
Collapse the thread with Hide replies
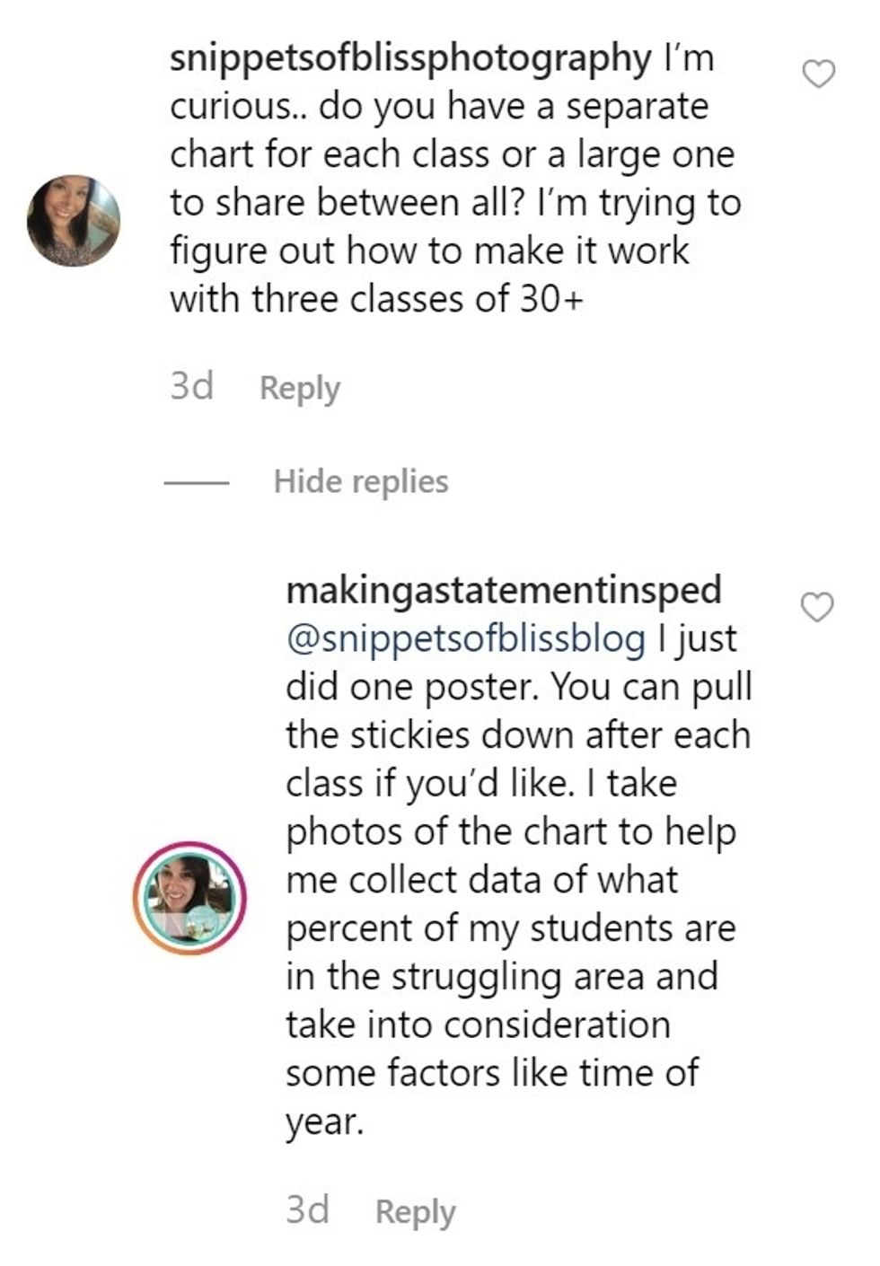360,481
